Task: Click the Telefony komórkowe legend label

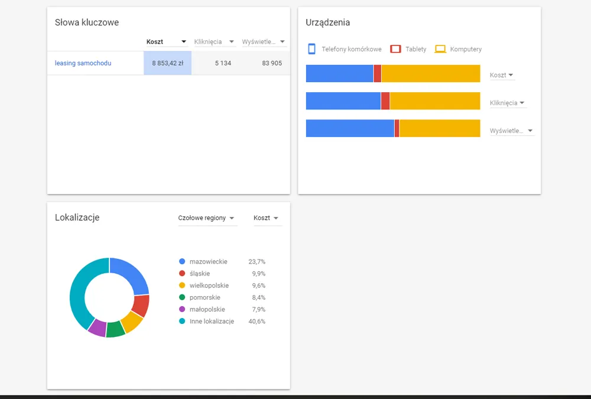Action: pos(351,49)
